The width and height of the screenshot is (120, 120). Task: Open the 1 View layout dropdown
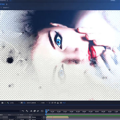pos(44,103)
